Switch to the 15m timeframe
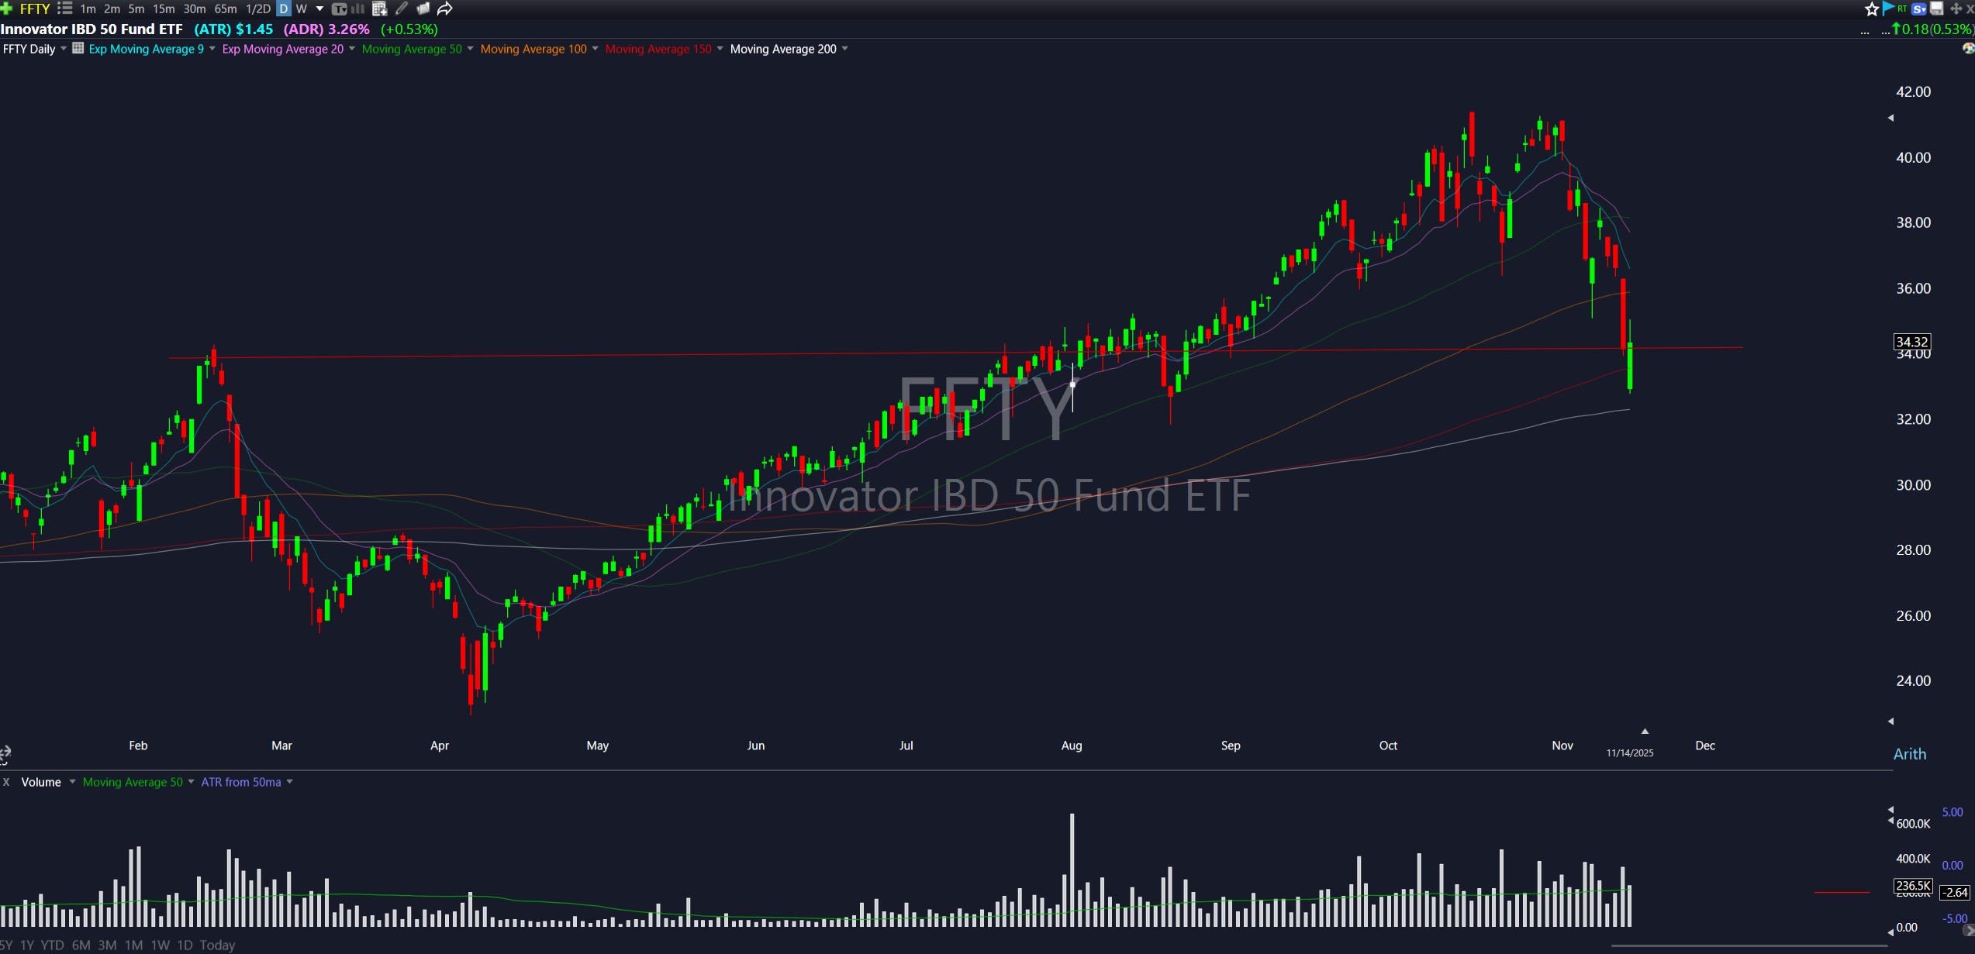The height and width of the screenshot is (954, 1975). click(164, 9)
